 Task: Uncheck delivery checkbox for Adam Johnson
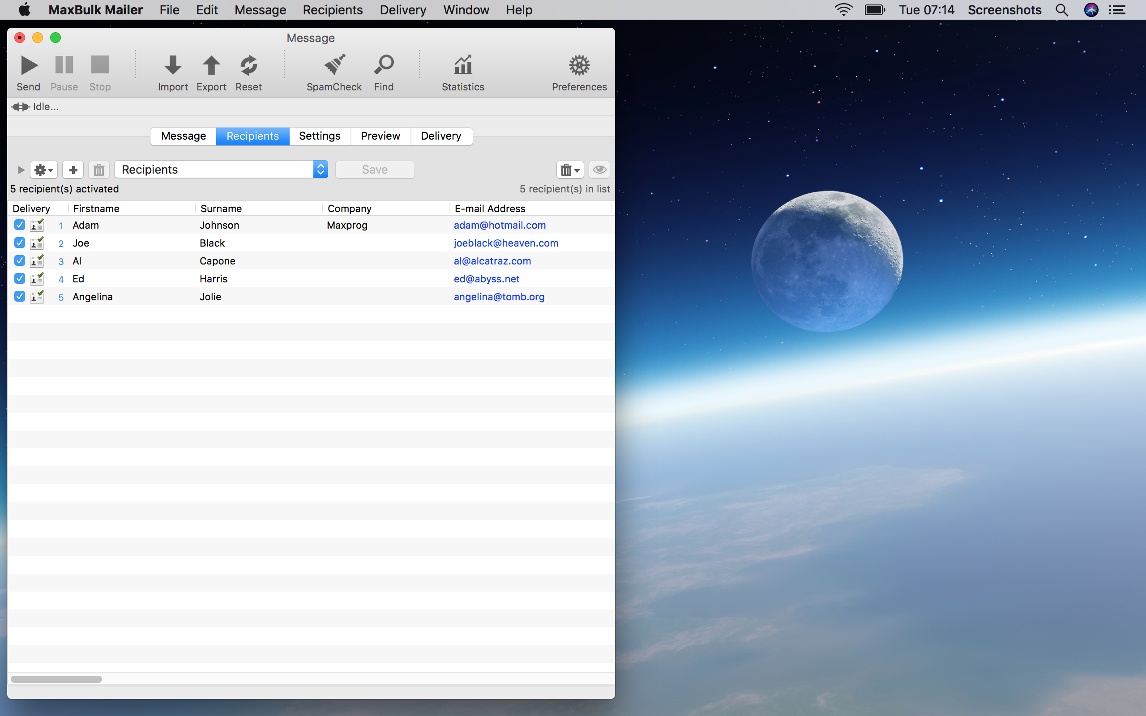point(19,225)
